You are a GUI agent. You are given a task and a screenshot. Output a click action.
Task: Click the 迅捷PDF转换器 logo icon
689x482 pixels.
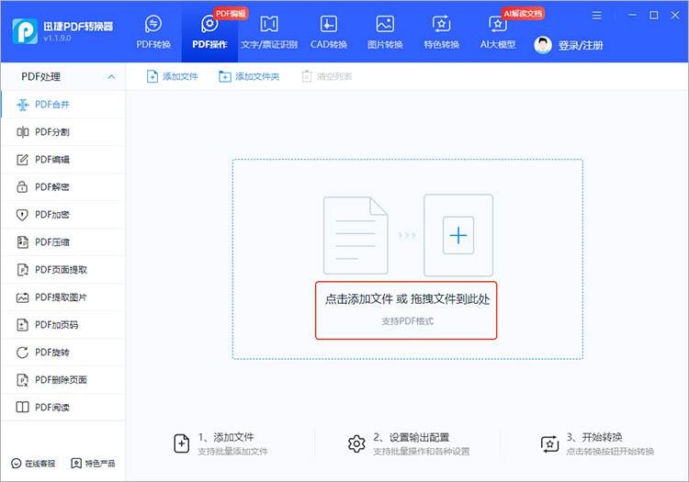[x=25, y=31]
